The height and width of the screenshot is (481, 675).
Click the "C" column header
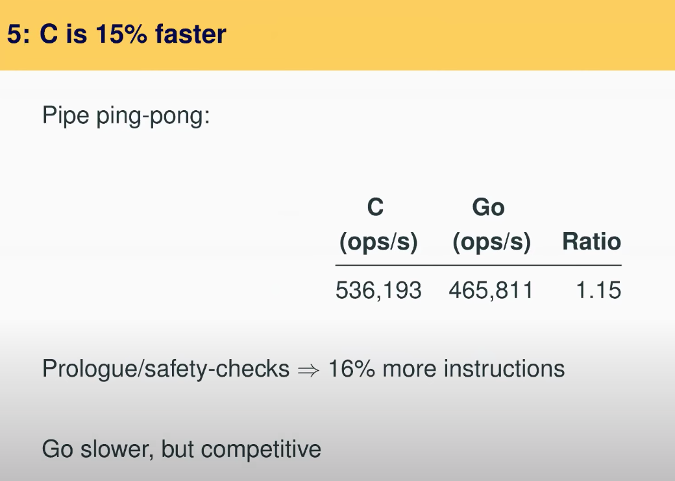(x=375, y=207)
